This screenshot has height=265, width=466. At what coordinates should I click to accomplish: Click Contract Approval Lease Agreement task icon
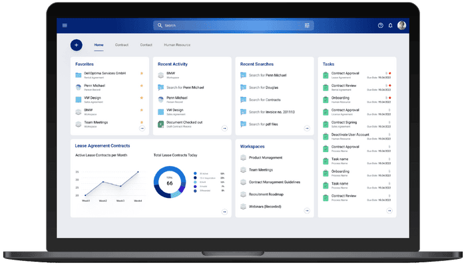[326, 75]
